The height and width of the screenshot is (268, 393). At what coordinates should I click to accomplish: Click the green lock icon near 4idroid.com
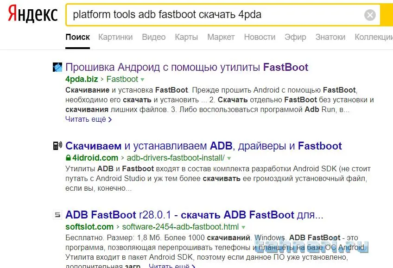point(69,158)
